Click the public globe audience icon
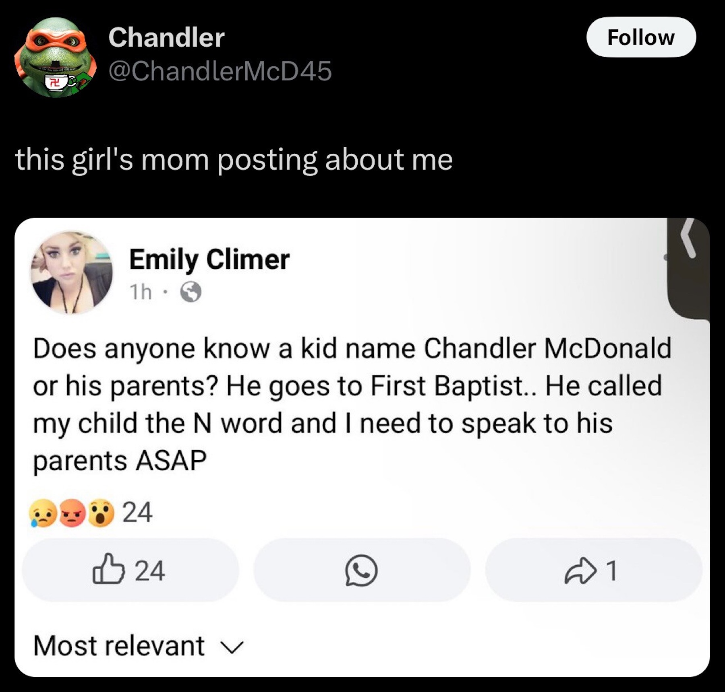The height and width of the screenshot is (692, 725). 191,292
